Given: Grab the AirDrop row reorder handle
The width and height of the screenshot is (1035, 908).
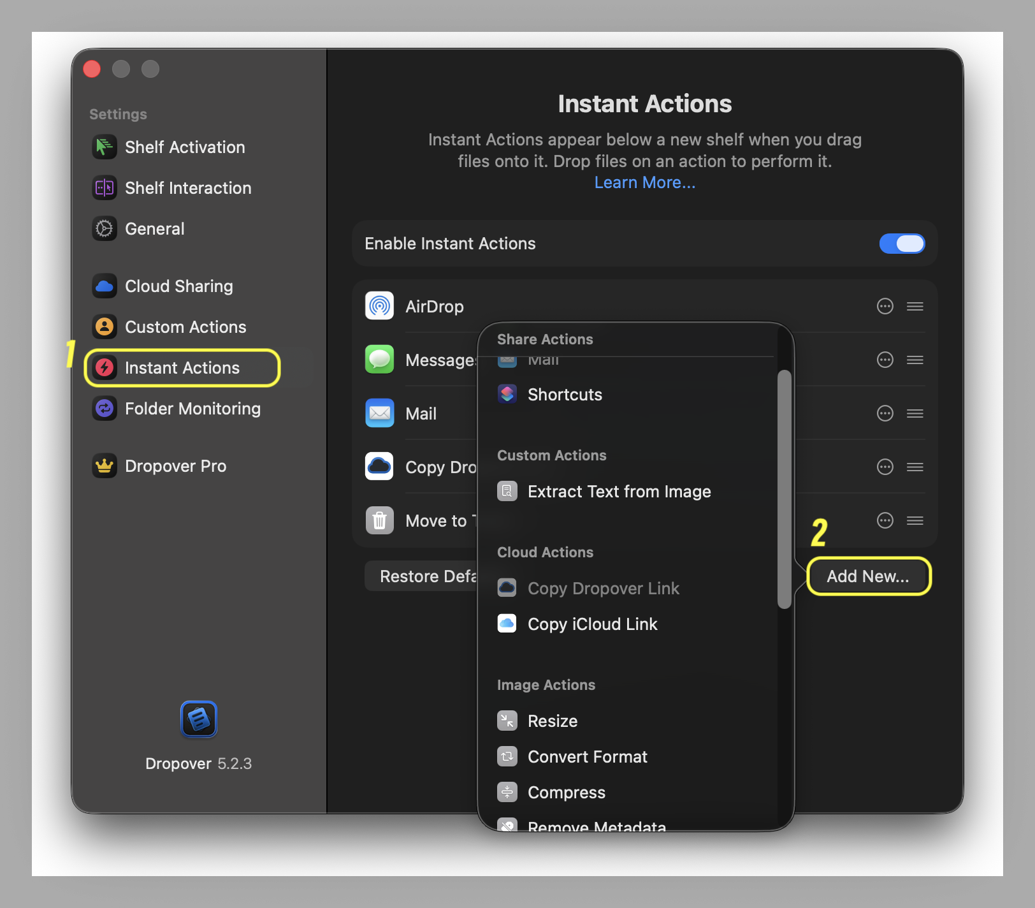Looking at the screenshot, I should pos(915,307).
